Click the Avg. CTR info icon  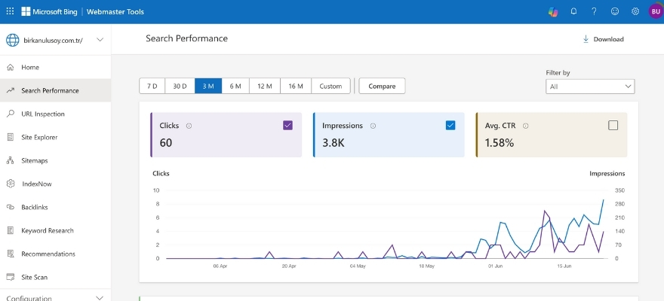(x=525, y=126)
